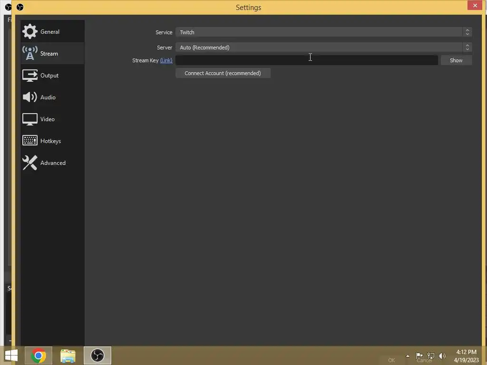Viewport: 487px width, 365px height.
Task: Open the Video monitor icon in sidebar
Action: pyautogui.click(x=30, y=119)
